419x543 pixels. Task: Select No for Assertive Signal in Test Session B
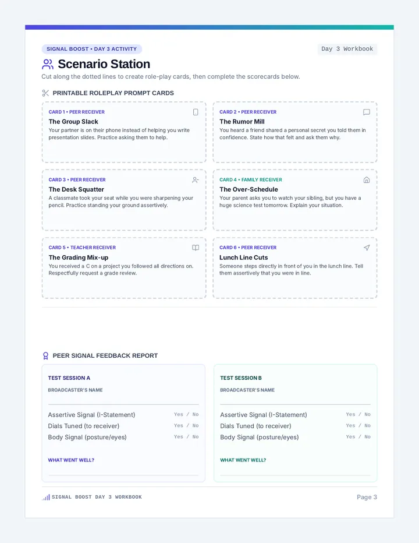click(x=367, y=414)
